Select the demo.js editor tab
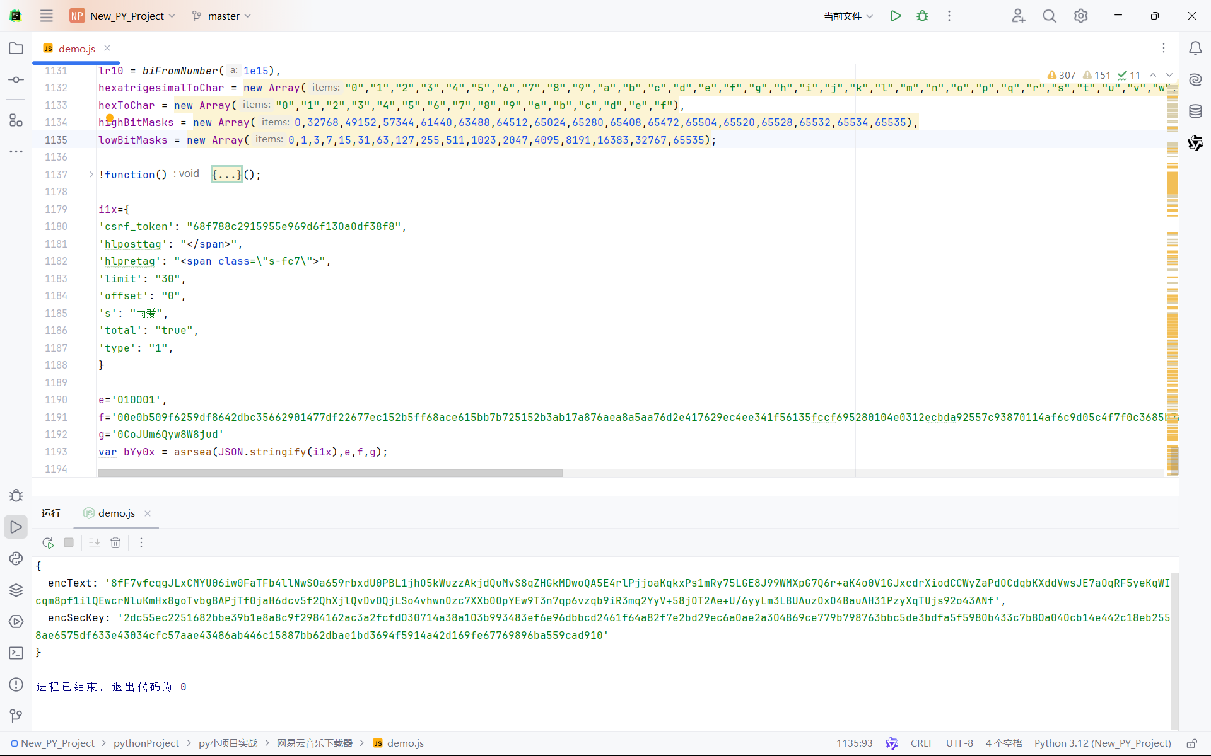This screenshot has width=1211, height=756. tap(76, 49)
